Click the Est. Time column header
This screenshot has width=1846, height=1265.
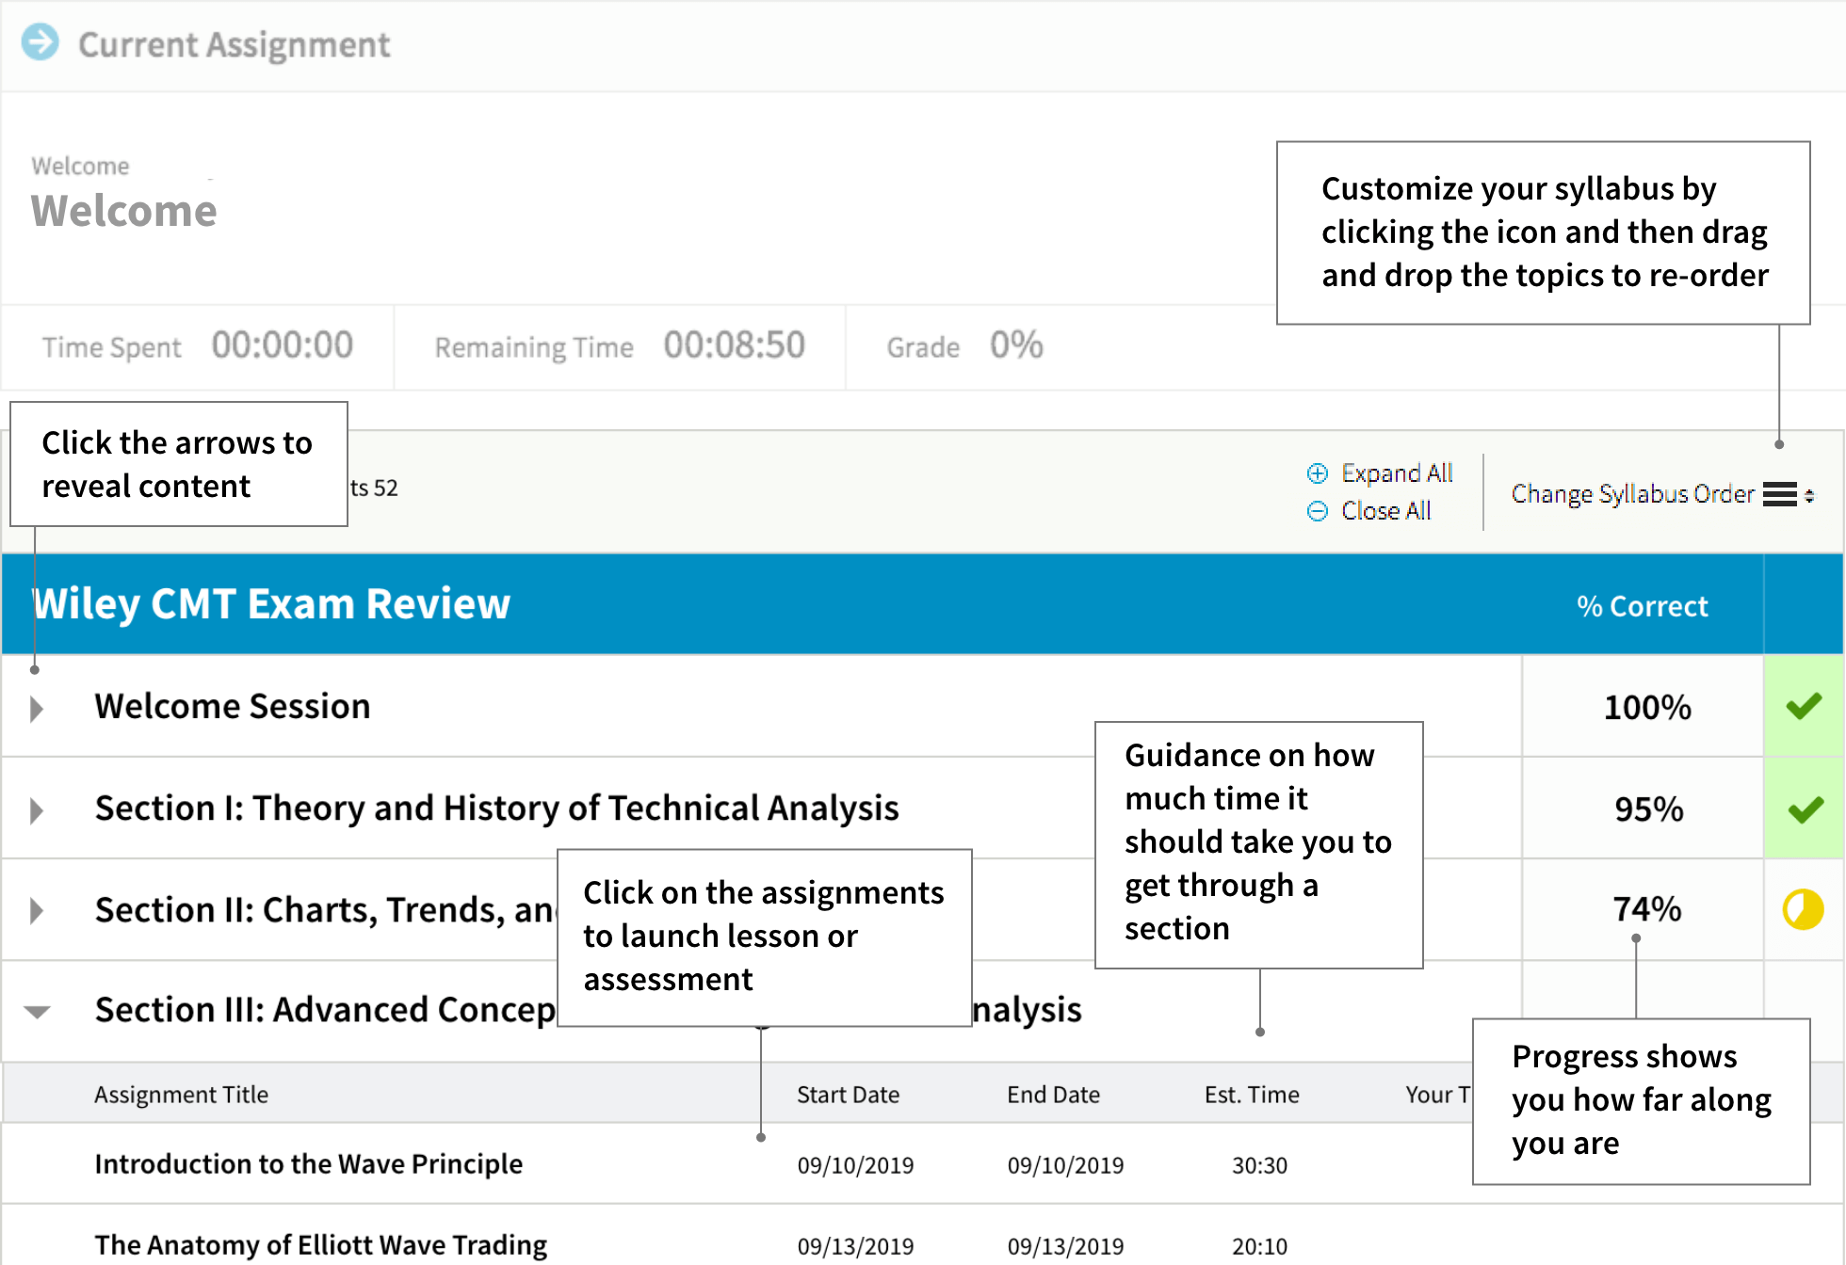click(1252, 1095)
